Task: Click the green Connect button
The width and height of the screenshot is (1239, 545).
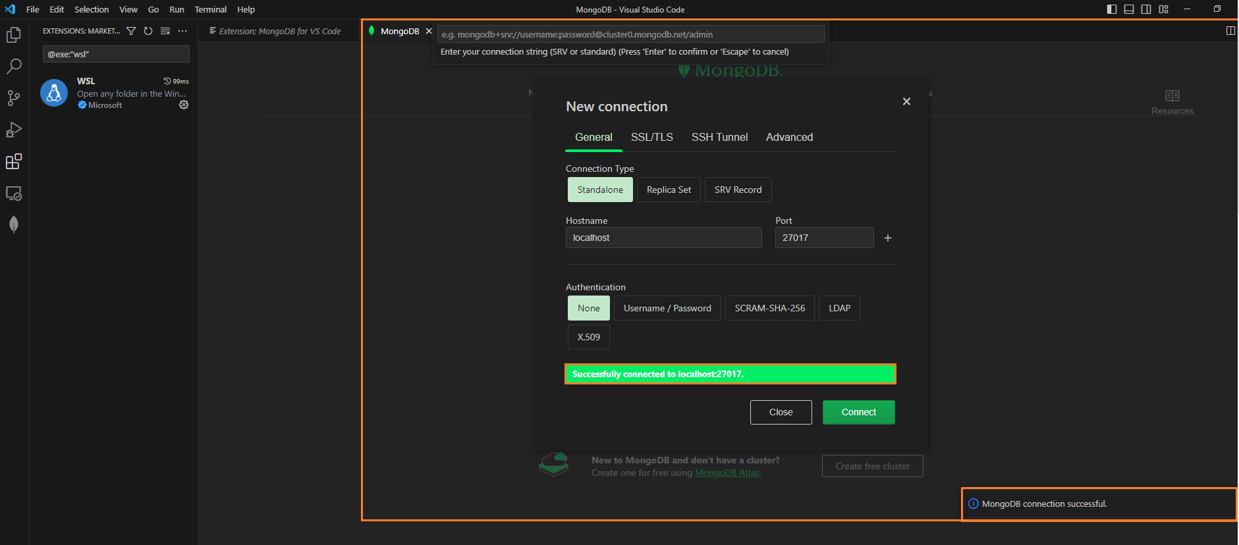Action: click(858, 412)
